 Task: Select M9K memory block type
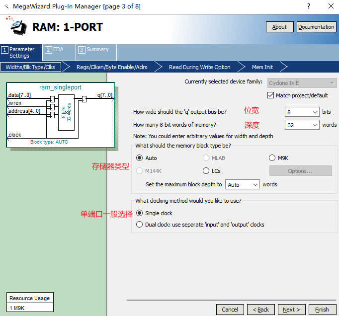point(272,158)
